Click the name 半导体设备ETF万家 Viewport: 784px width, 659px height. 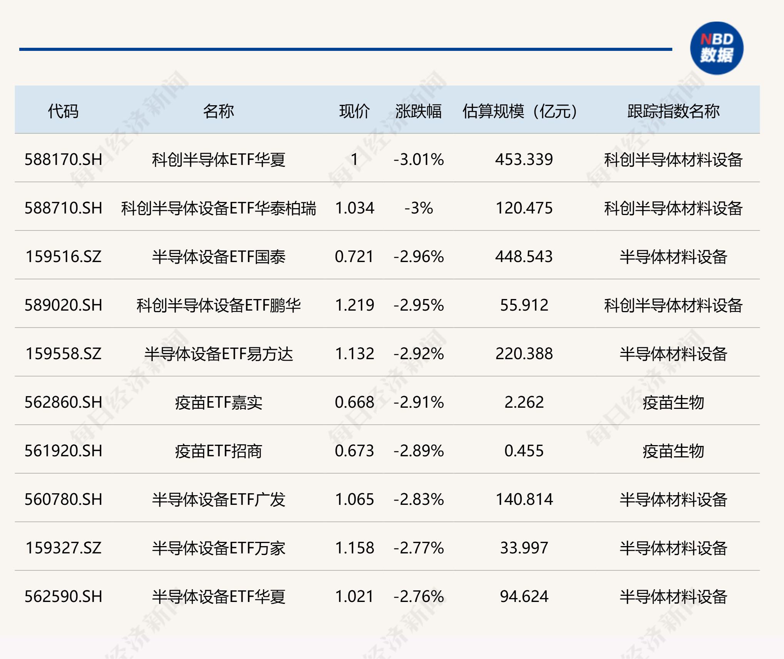click(x=219, y=548)
